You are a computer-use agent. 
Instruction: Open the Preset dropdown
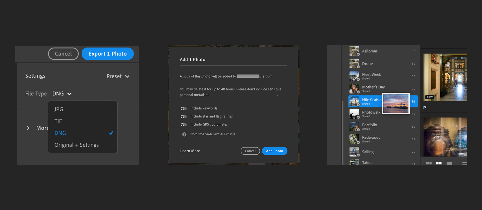click(x=118, y=76)
